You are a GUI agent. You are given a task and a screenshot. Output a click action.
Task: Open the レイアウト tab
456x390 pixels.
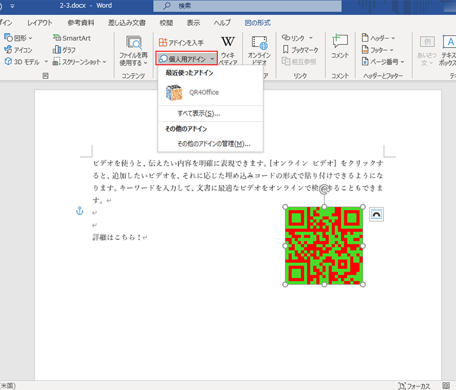click(40, 23)
